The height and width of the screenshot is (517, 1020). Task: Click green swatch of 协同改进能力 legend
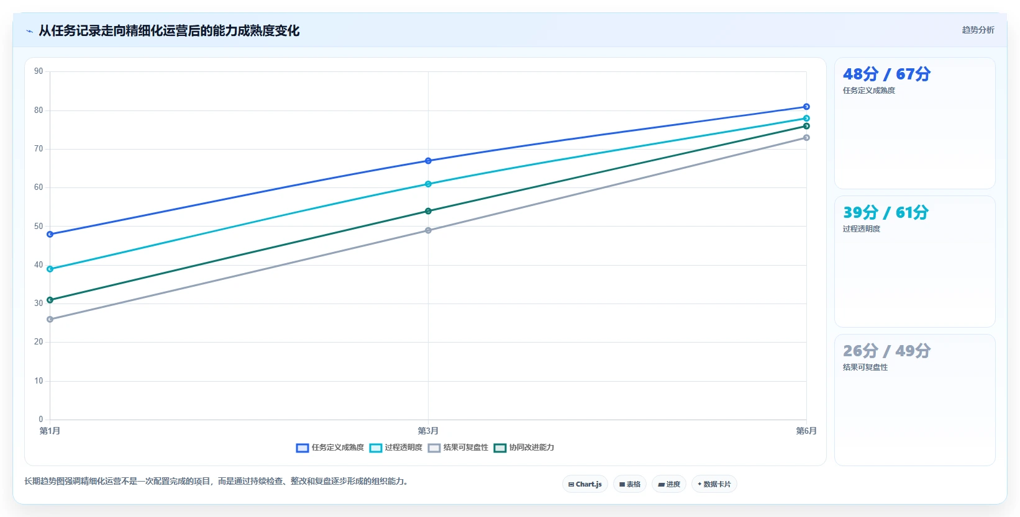click(x=500, y=448)
